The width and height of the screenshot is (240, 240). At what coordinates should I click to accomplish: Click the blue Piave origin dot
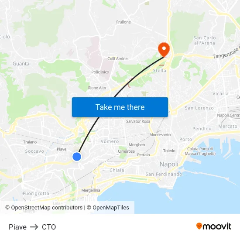pos(77,157)
